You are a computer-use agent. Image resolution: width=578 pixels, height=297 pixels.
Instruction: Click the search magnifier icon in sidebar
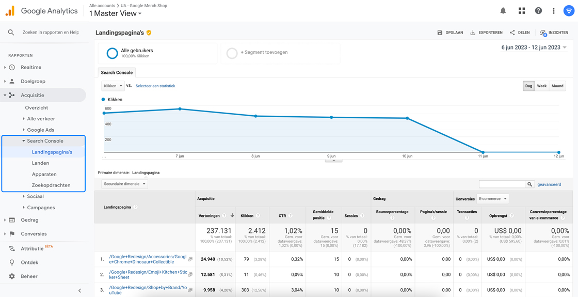pos(11,33)
